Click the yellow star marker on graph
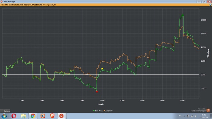The image size is (212, 119). tap(102, 69)
